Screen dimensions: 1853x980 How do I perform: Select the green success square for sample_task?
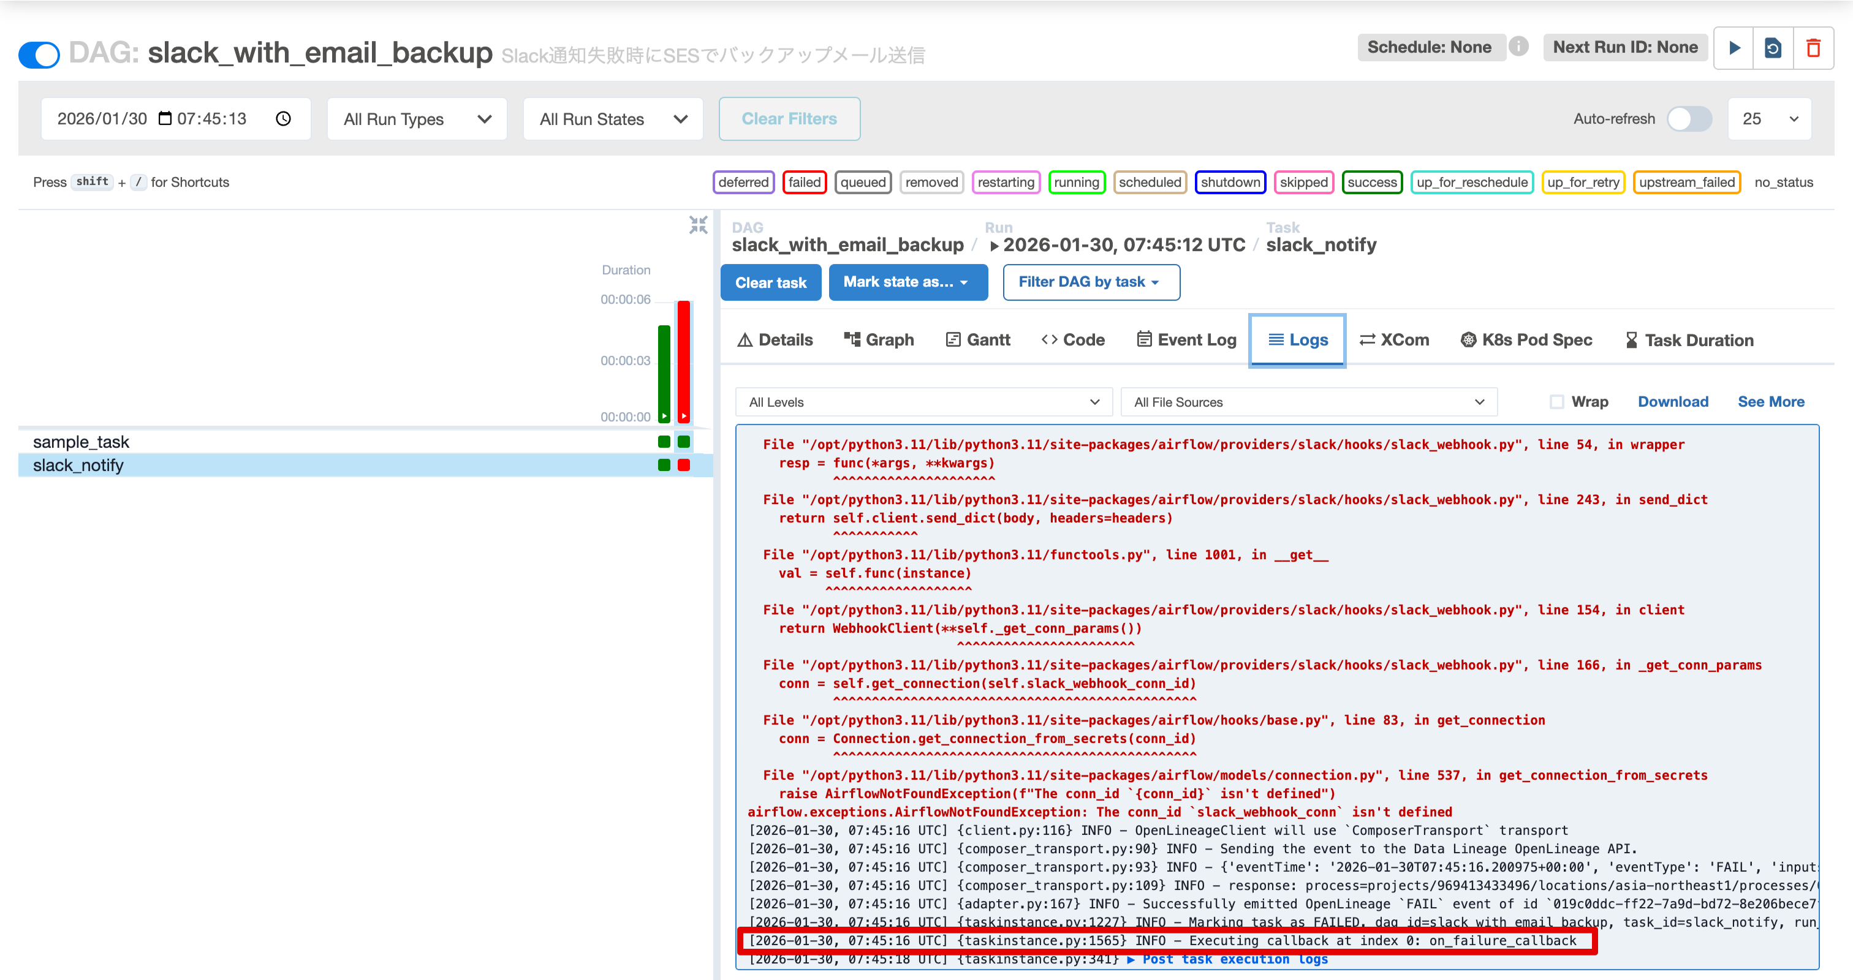click(663, 442)
